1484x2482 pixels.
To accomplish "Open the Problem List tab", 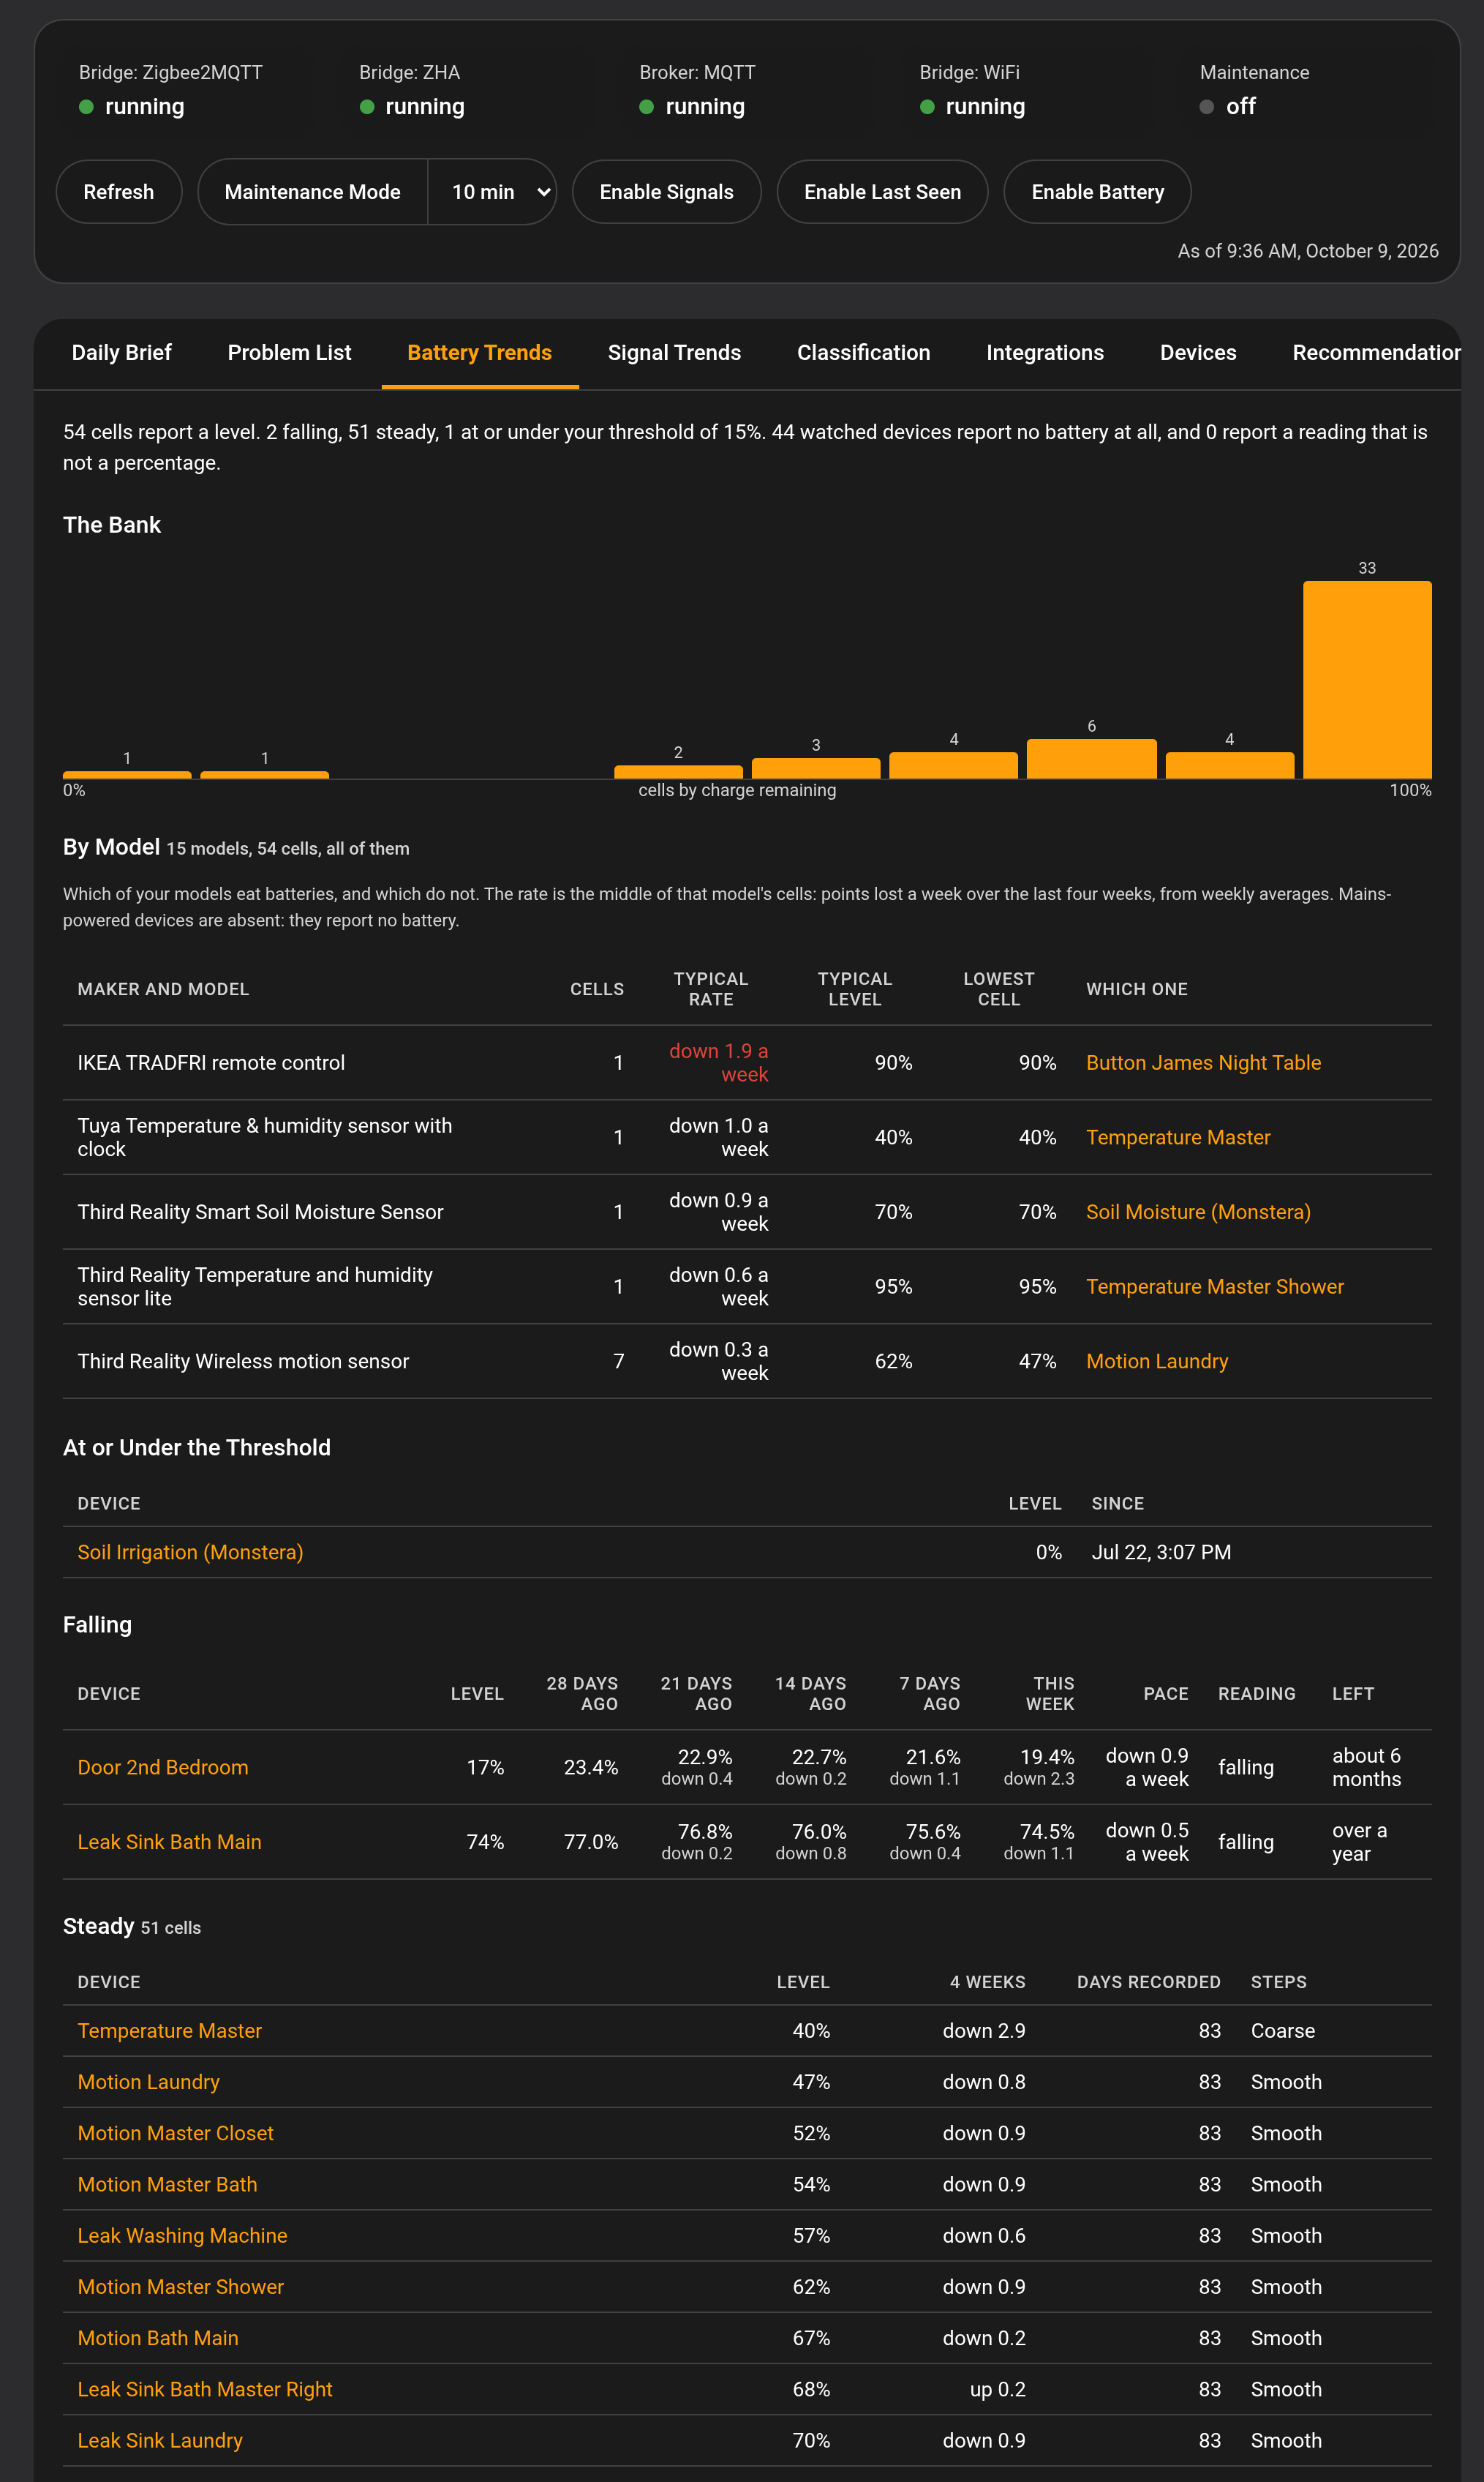I will tap(289, 353).
